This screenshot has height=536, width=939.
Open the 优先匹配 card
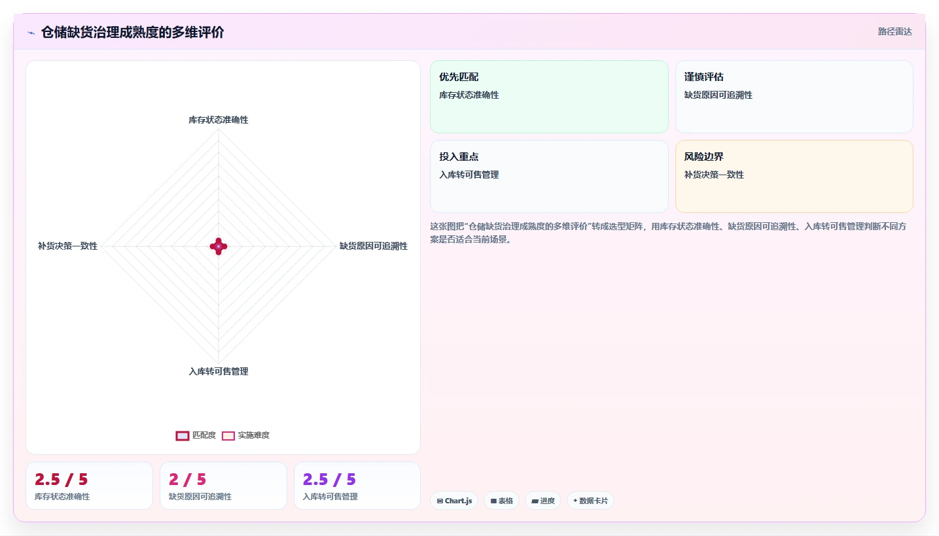click(549, 97)
